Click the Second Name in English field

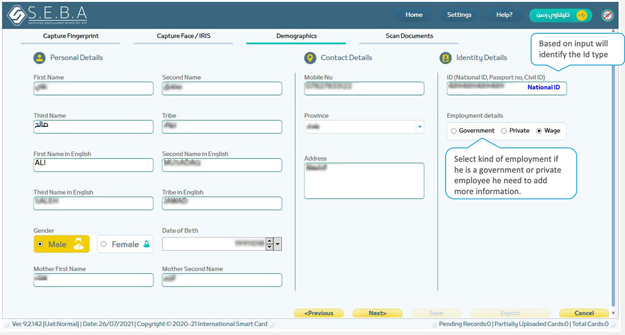(x=222, y=165)
